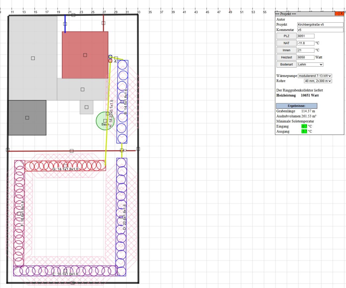Minimize the Projekt panel
The height and width of the screenshot is (288, 346).
(337, 14)
